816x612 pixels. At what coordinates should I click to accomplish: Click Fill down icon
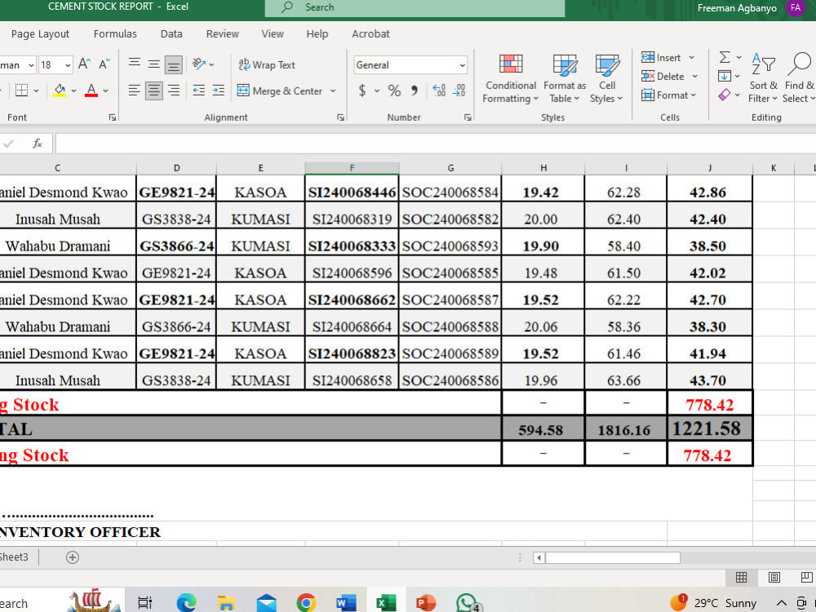coord(725,76)
